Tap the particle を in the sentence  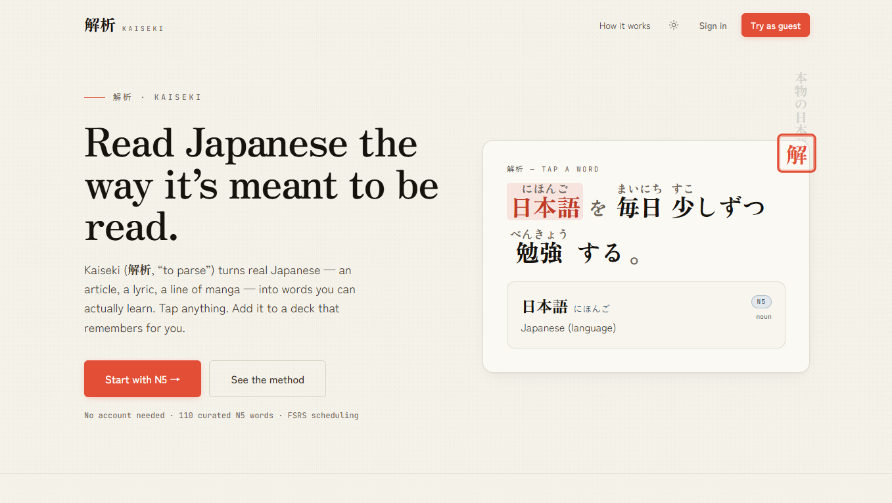(x=598, y=208)
